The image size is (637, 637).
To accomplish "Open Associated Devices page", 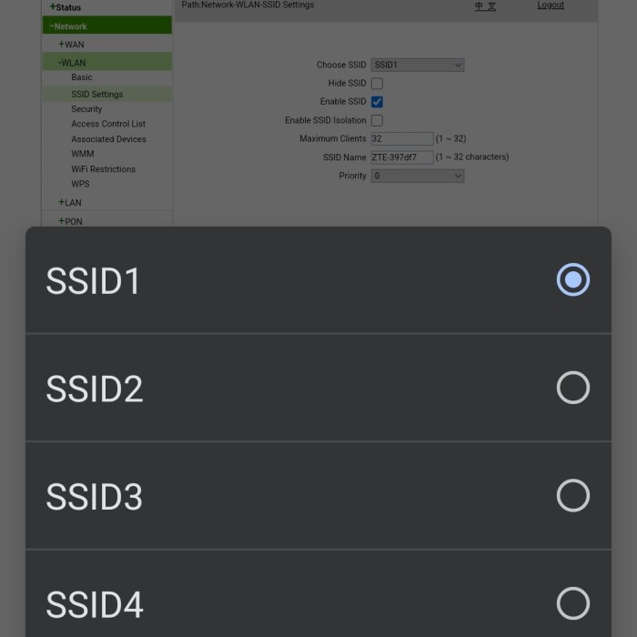I will click(x=108, y=139).
